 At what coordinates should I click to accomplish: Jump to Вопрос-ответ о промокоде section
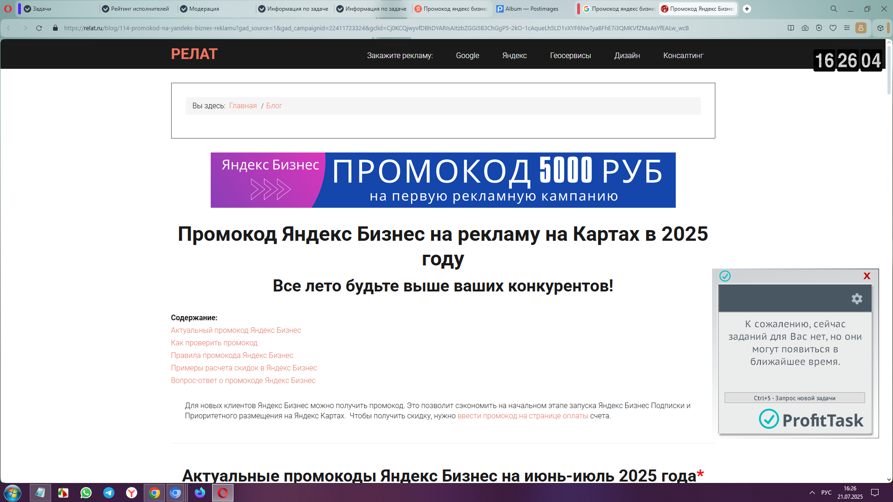click(243, 381)
